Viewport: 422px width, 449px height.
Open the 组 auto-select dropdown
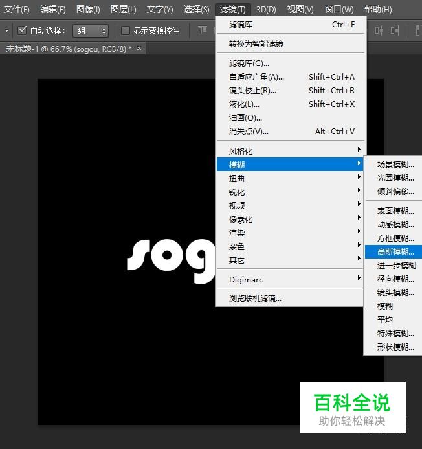click(x=91, y=30)
